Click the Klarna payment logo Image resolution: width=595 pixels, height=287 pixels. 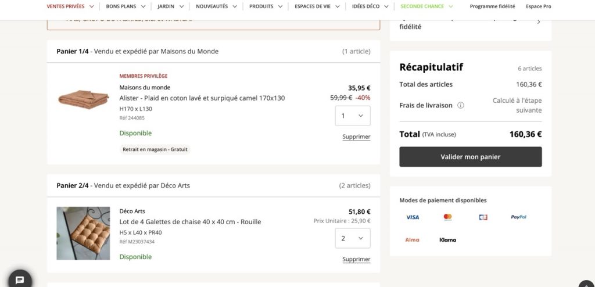coord(448,240)
